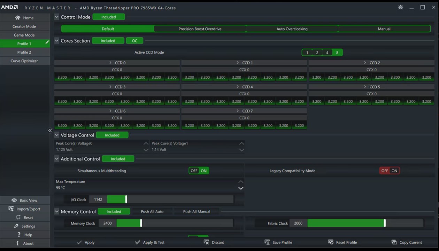Select Active CCD Mode 2

(317, 53)
